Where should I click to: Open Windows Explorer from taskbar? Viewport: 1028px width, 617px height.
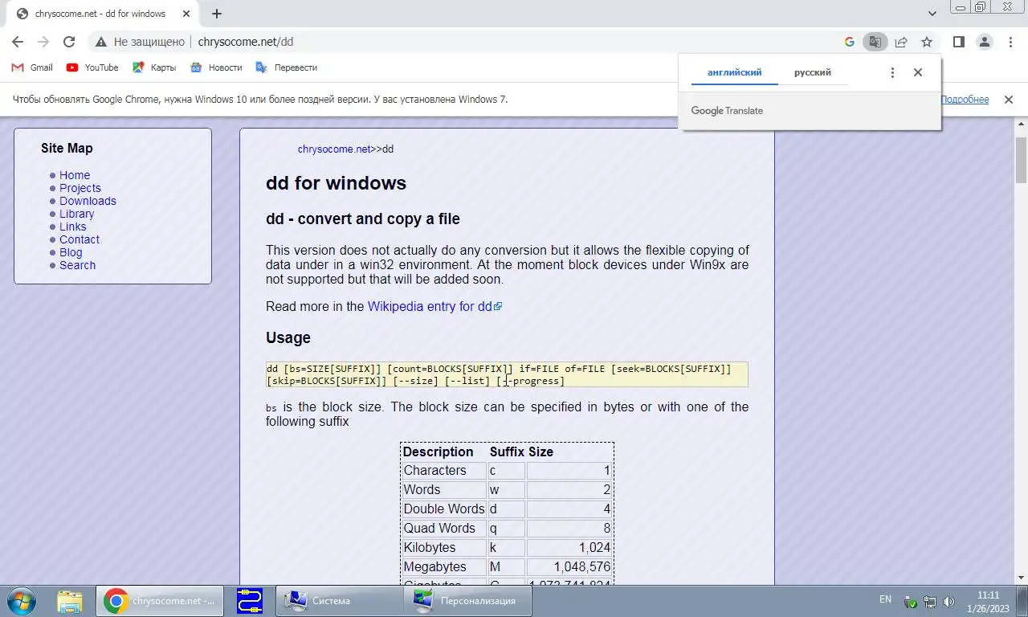tap(71, 600)
